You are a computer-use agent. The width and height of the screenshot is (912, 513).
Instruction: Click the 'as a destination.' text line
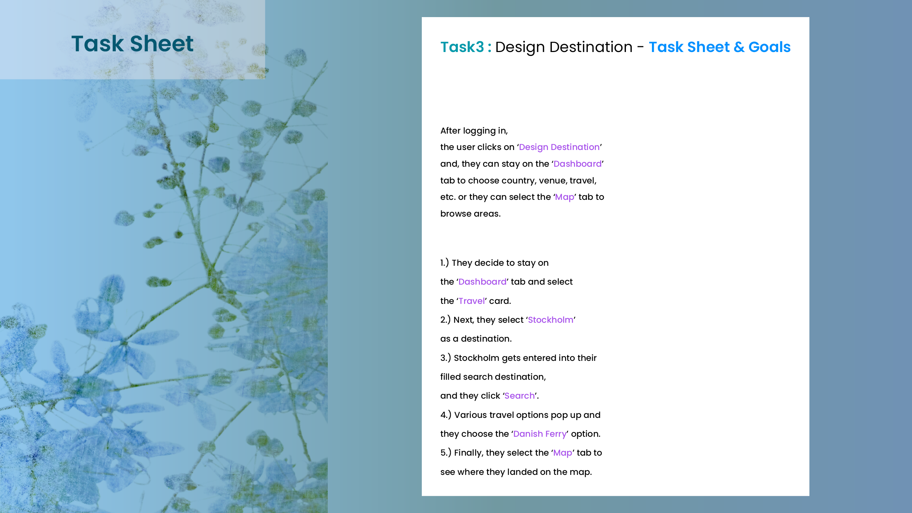pos(476,339)
